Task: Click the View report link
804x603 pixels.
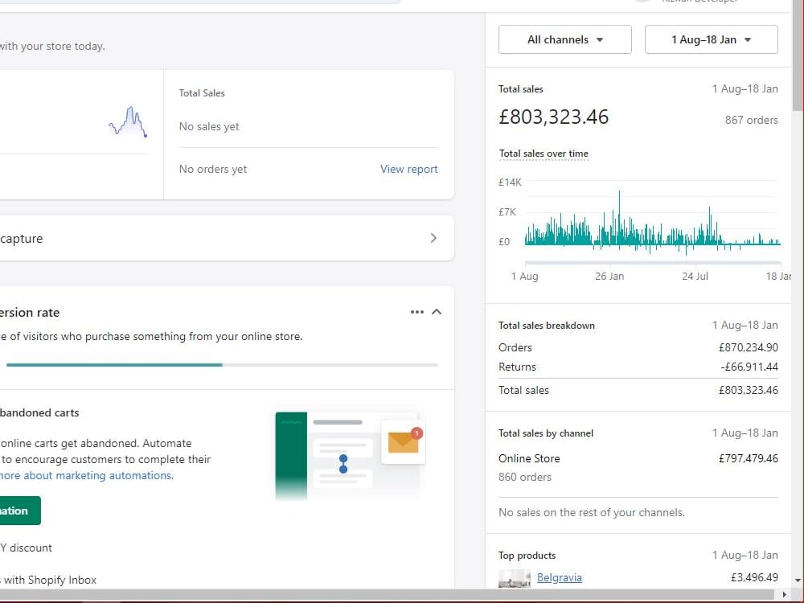Action: tap(408, 169)
